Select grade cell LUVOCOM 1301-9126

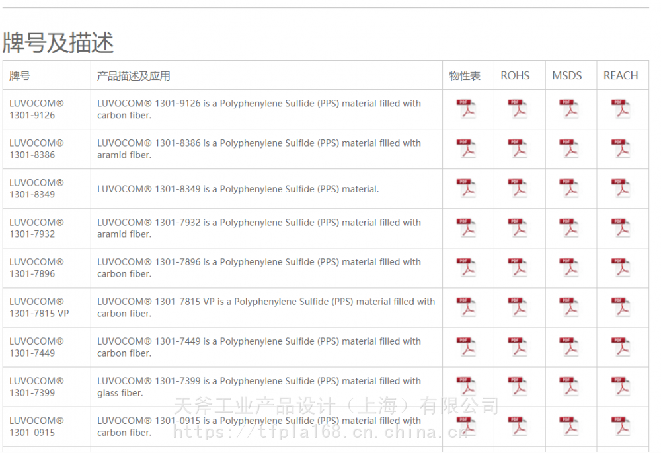coord(47,109)
